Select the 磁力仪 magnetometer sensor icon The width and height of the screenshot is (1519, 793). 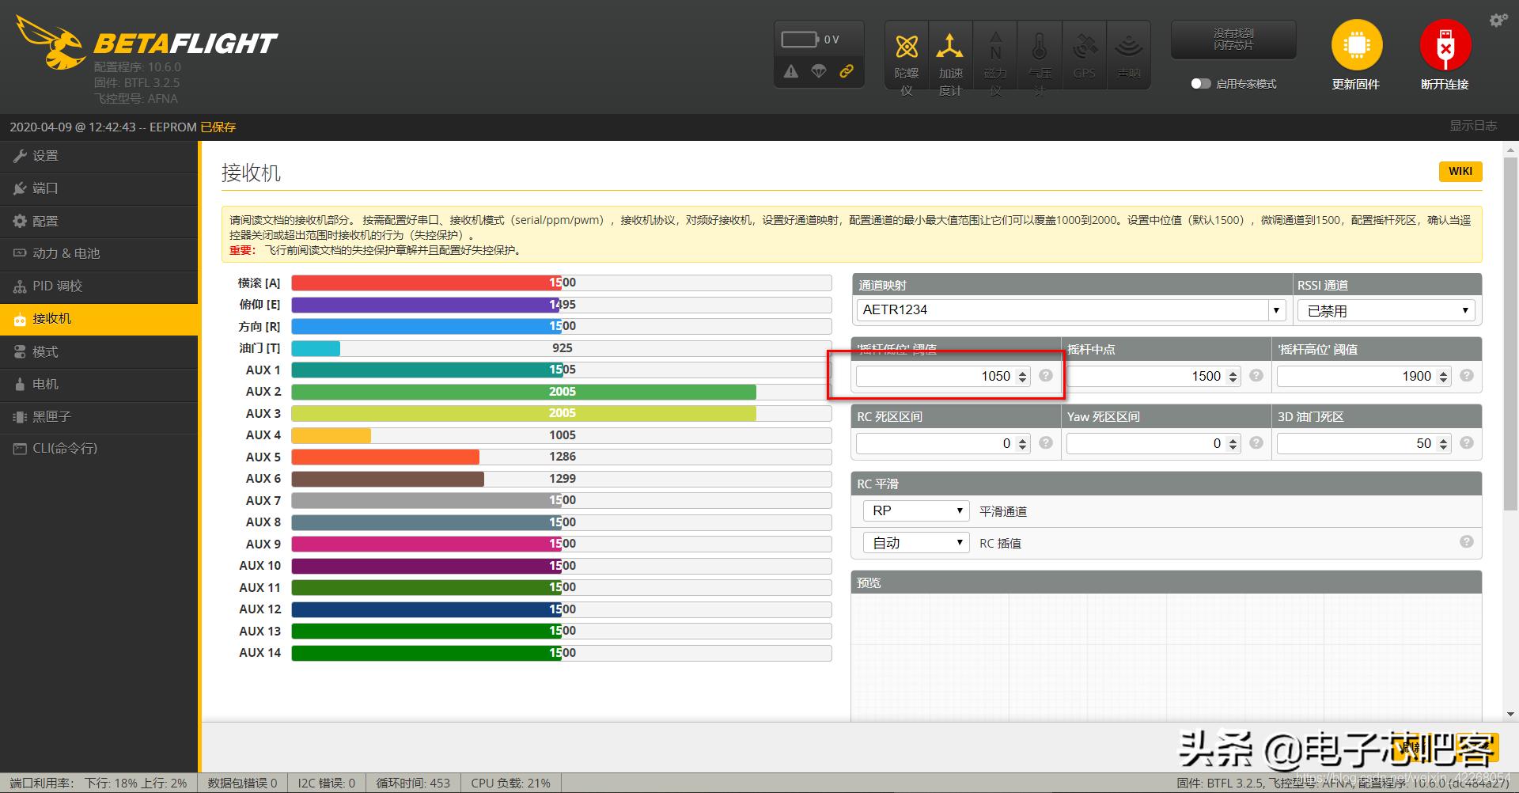click(995, 54)
